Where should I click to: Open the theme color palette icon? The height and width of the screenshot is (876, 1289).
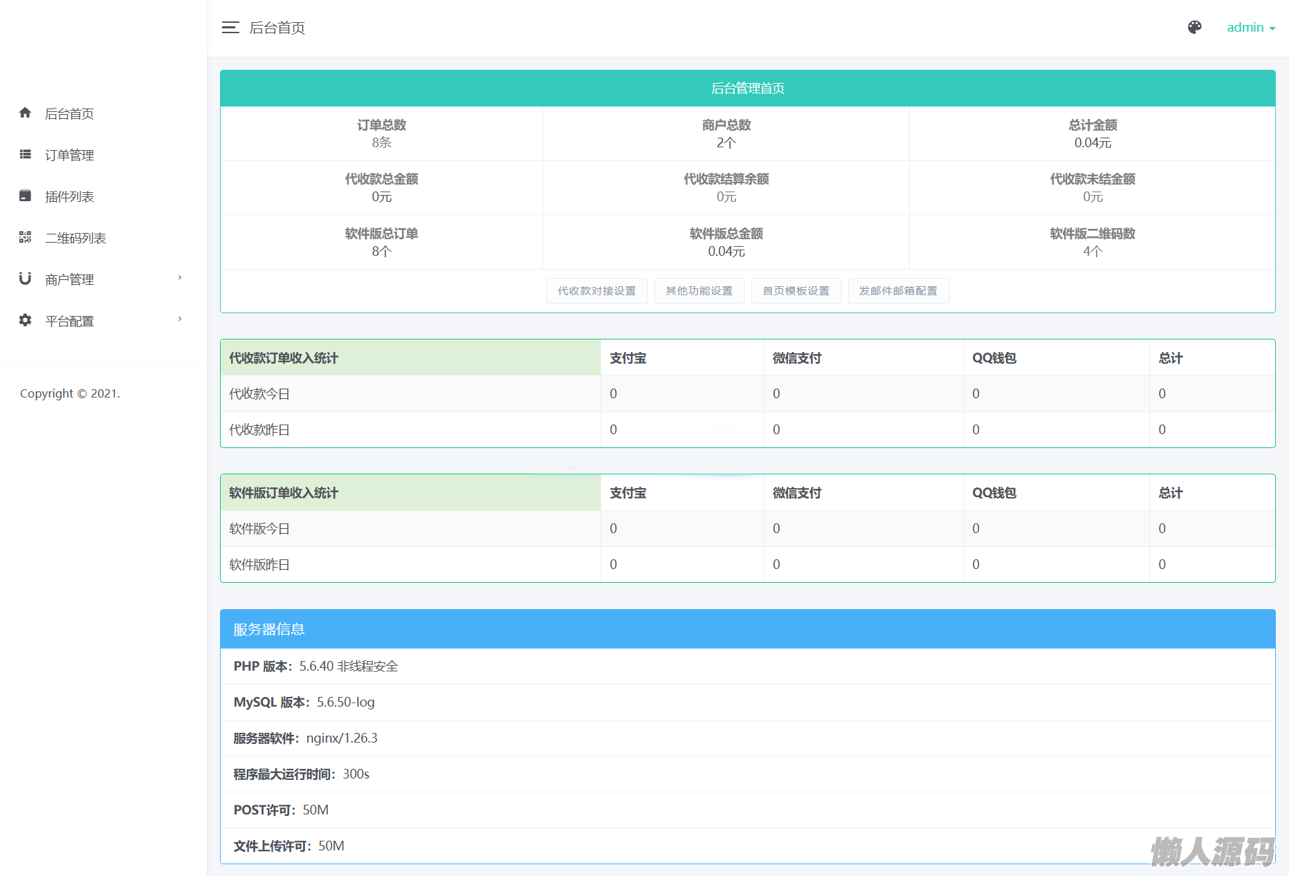(1194, 28)
